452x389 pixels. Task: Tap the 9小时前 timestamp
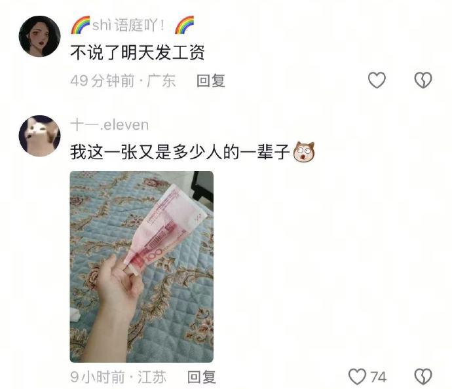click(x=98, y=377)
